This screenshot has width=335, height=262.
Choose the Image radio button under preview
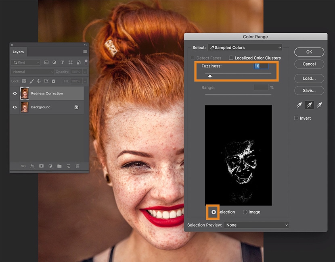245,212
